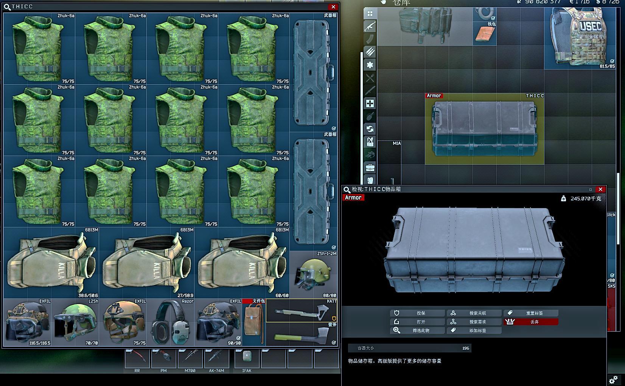Select the LZSh helmet 70/70
The width and height of the screenshot is (625, 386).
tap(75, 322)
